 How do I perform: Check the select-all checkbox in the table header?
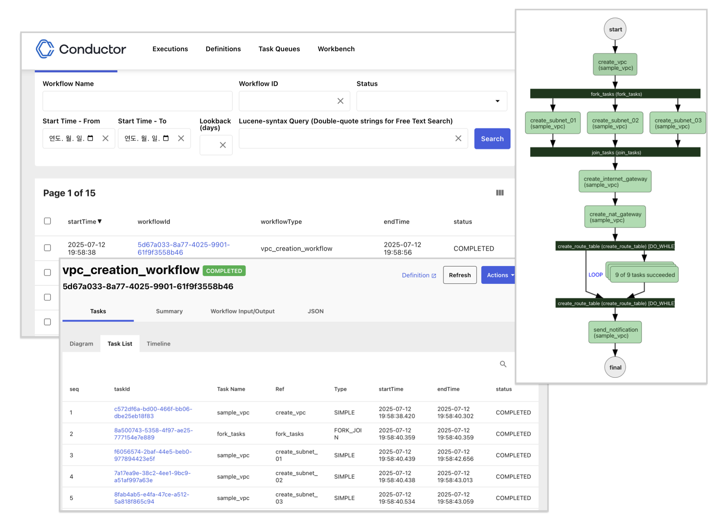pos(47,221)
